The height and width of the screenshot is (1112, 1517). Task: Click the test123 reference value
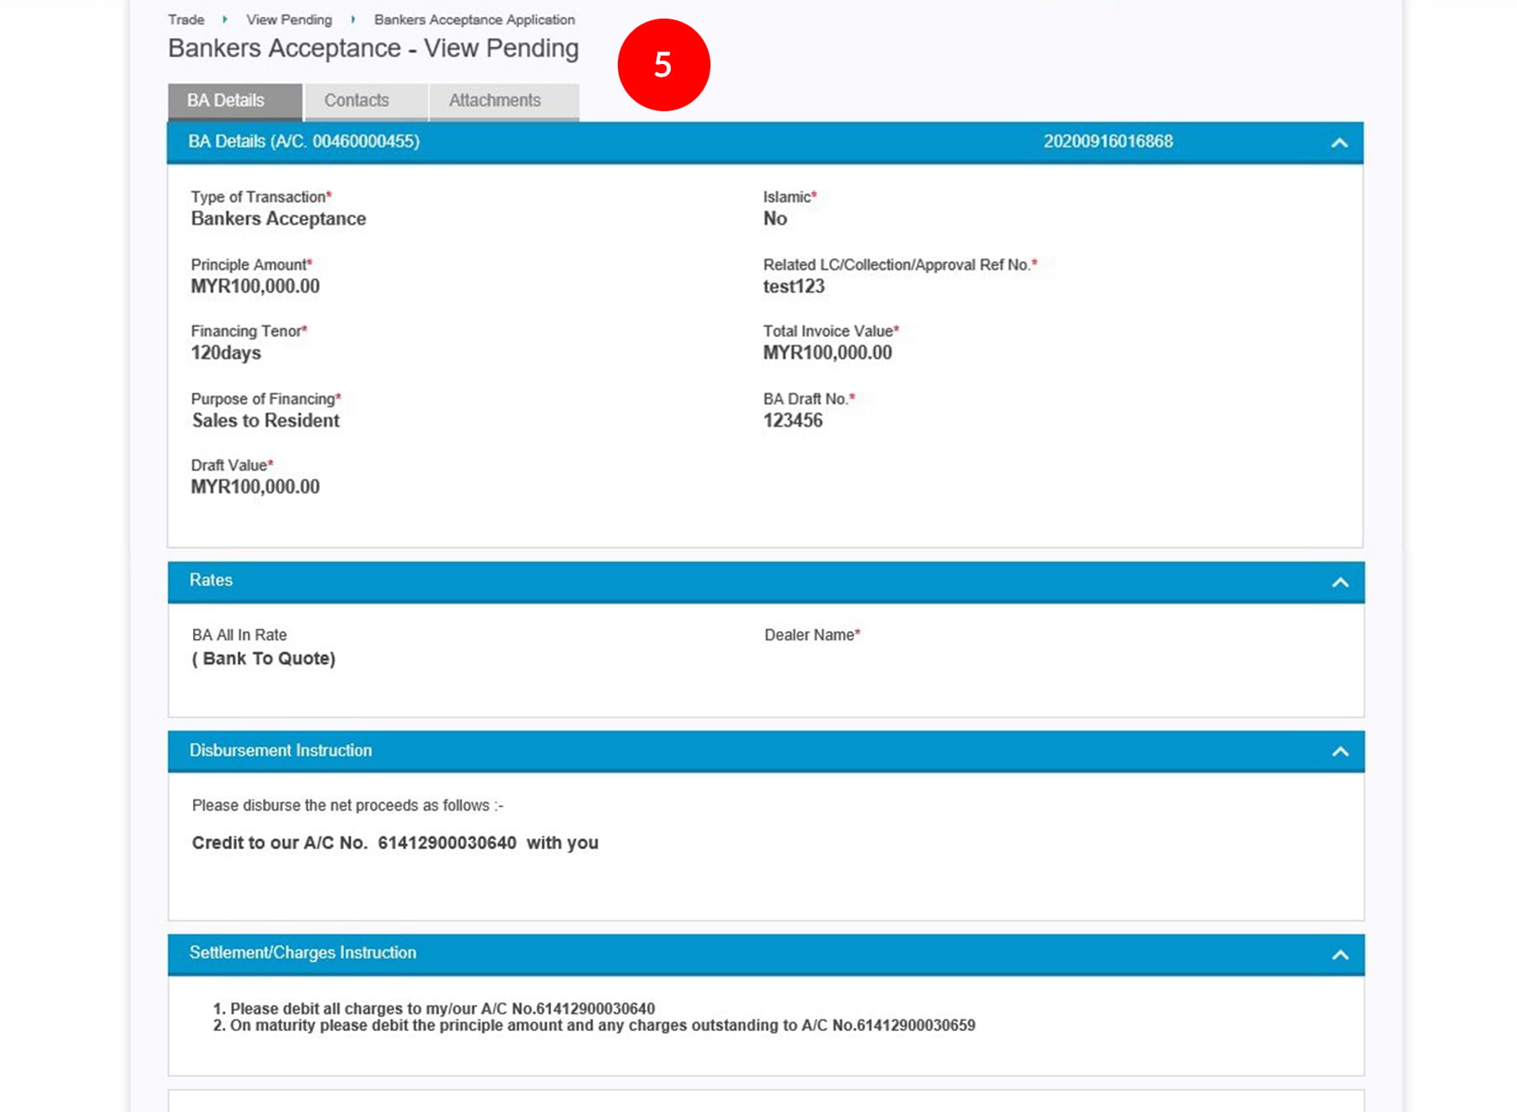[x=793, y=286]
